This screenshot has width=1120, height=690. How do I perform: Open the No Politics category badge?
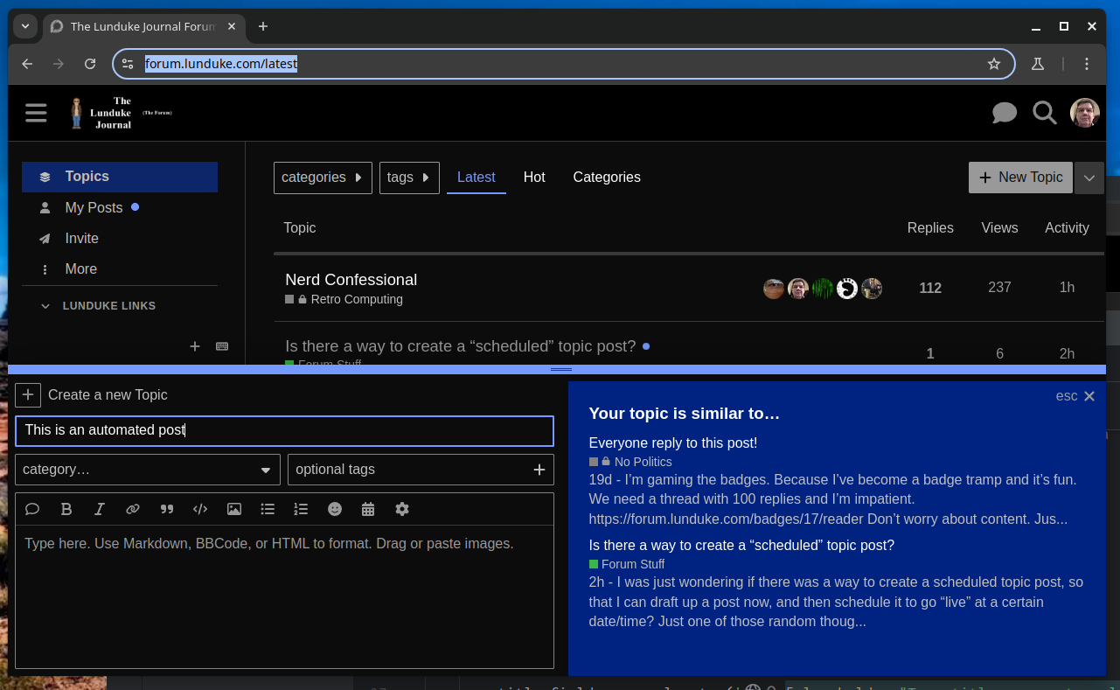point(630,462)
